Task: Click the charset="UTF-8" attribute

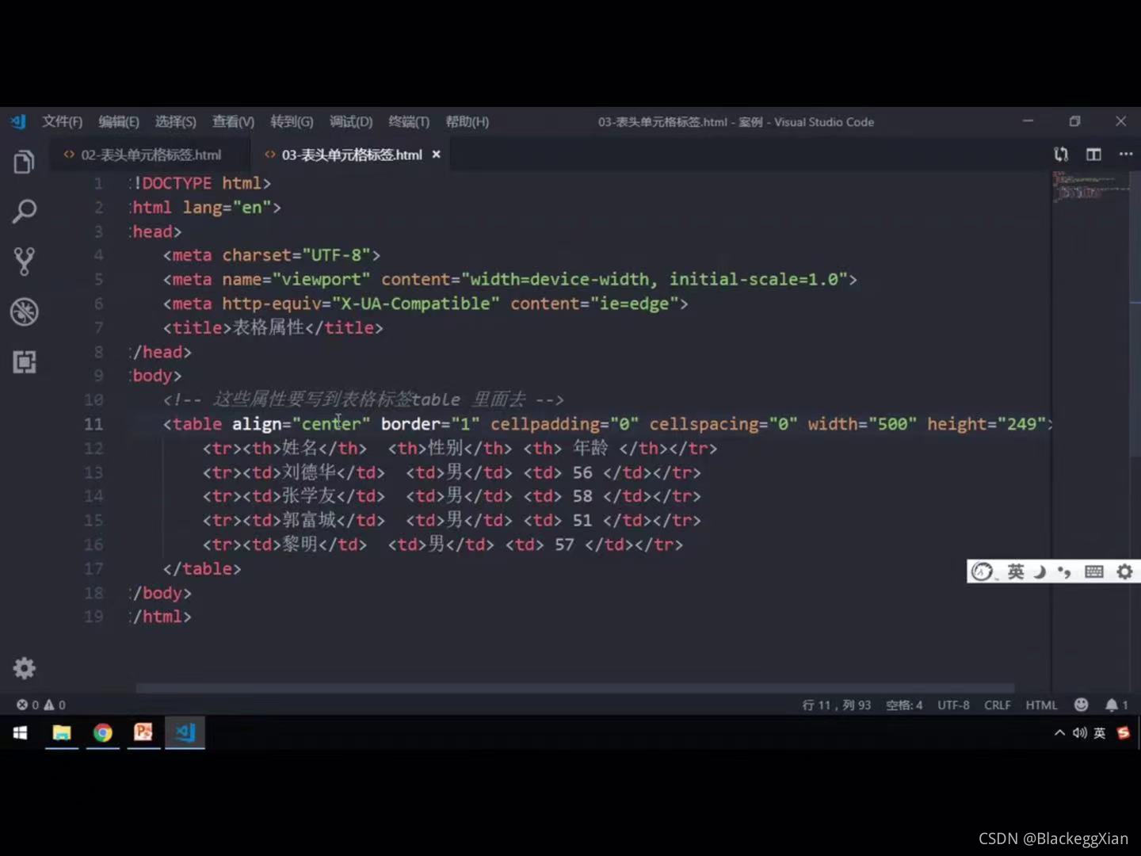Action: point(296,255)
